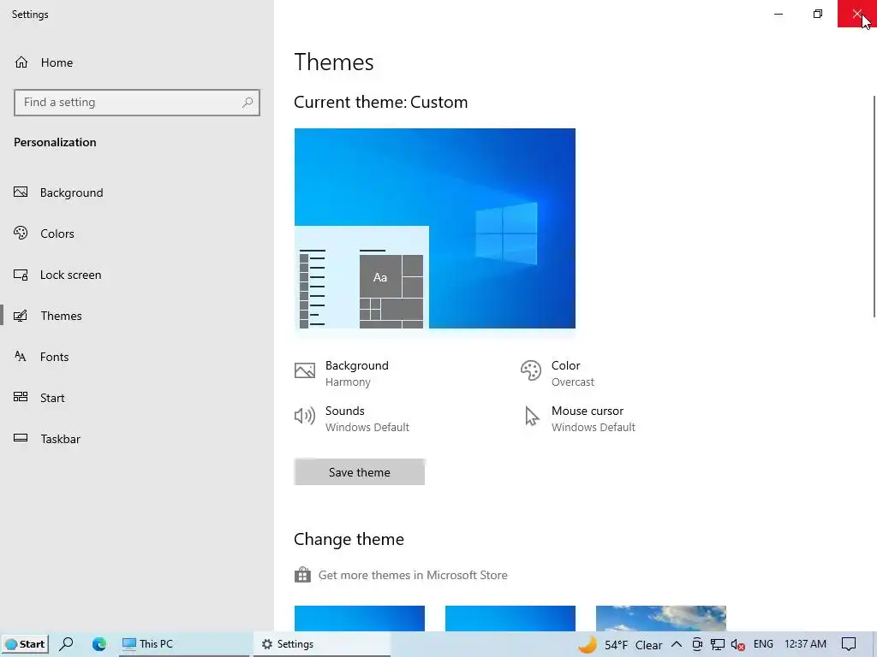Click the current theme preview image

434,228
